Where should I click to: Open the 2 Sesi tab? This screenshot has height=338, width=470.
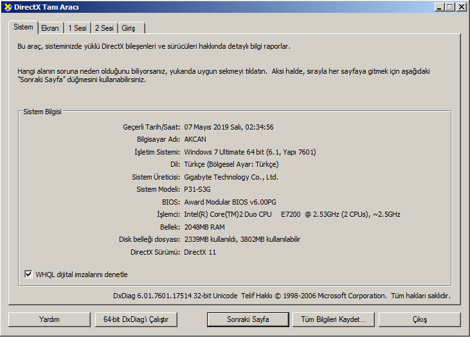tap(104, 28)
